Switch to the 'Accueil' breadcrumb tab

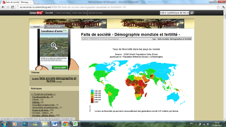[36, 27]
